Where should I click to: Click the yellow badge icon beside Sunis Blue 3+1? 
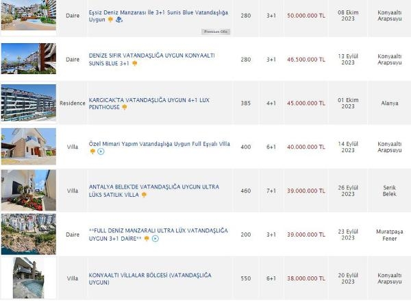[135, 63]
